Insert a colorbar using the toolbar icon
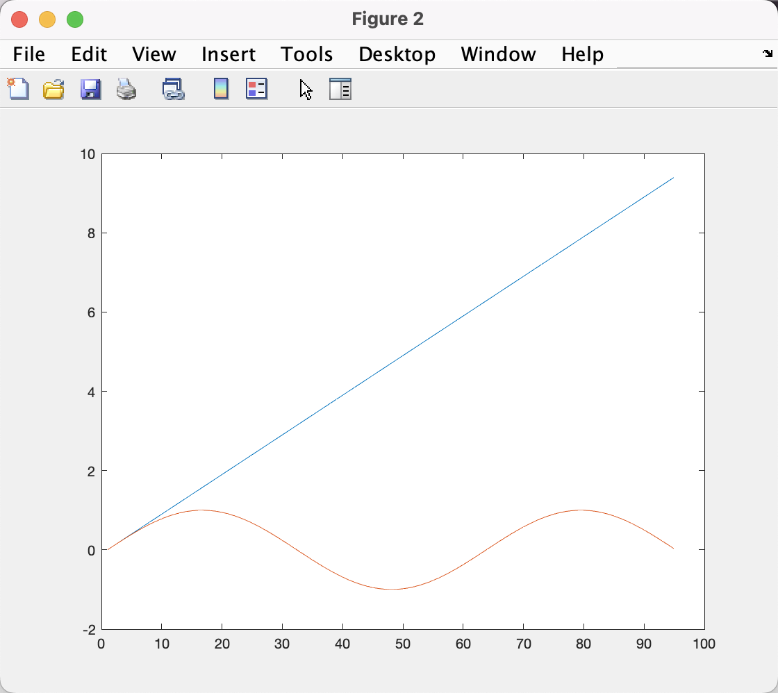 pos(222,90)
